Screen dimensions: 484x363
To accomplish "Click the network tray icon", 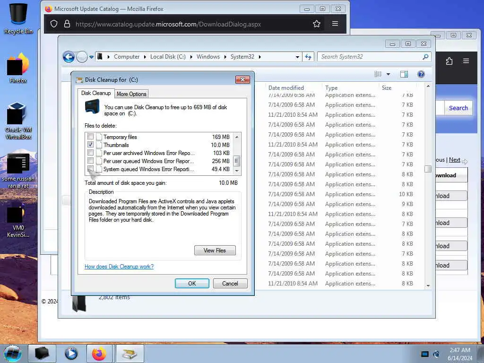I will click(425, 354).
